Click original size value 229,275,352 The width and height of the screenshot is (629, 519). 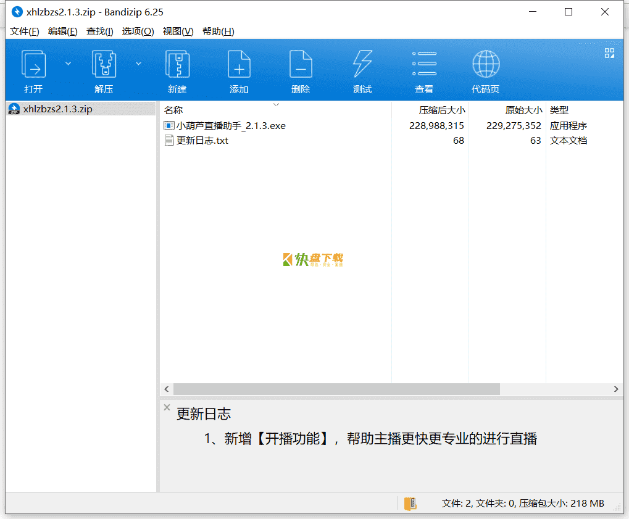click(x=514, y=125)
